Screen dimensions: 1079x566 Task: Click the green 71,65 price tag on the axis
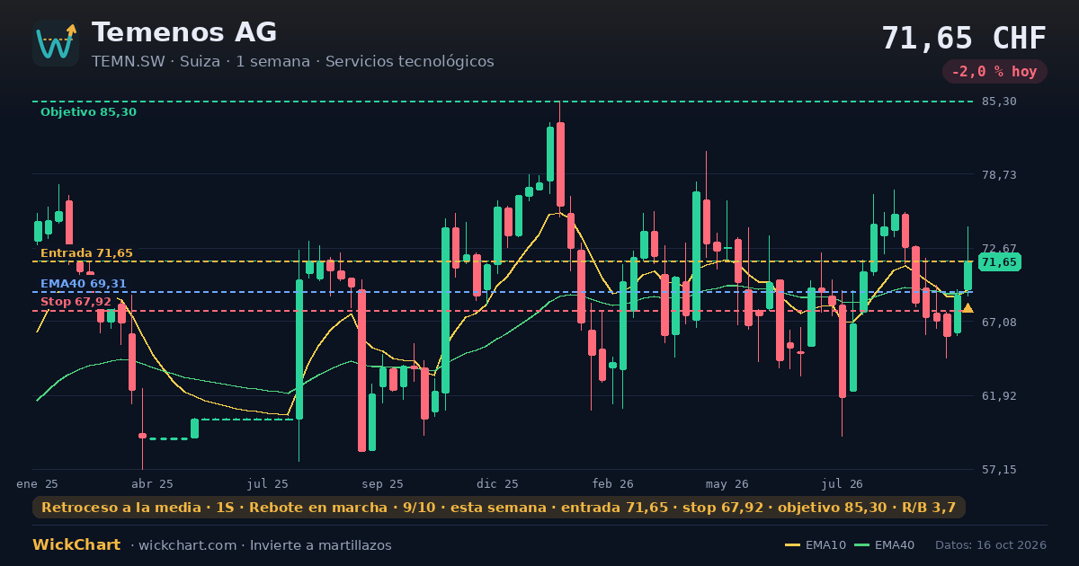point(999,262)
